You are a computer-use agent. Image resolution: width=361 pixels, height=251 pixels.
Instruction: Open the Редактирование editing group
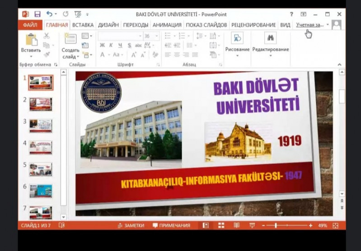[271, 45]
